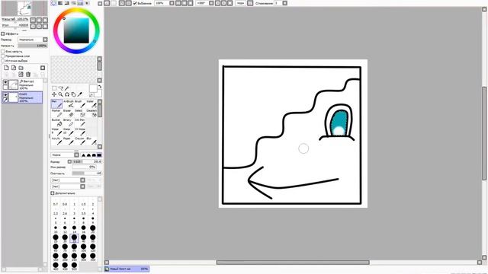This screenshot has height=274, width=488.
Task: Select the AirBrush tool
Action: [68, 104]
